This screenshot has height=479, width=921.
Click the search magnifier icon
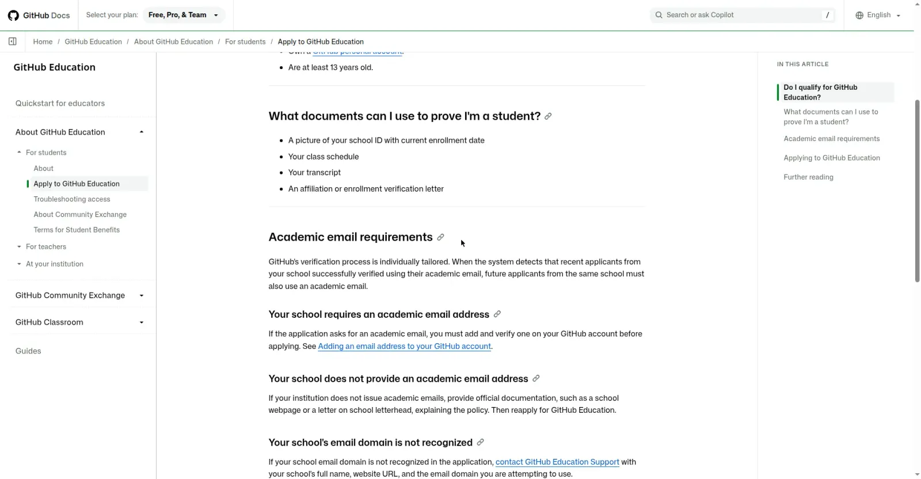pos(659,15)
